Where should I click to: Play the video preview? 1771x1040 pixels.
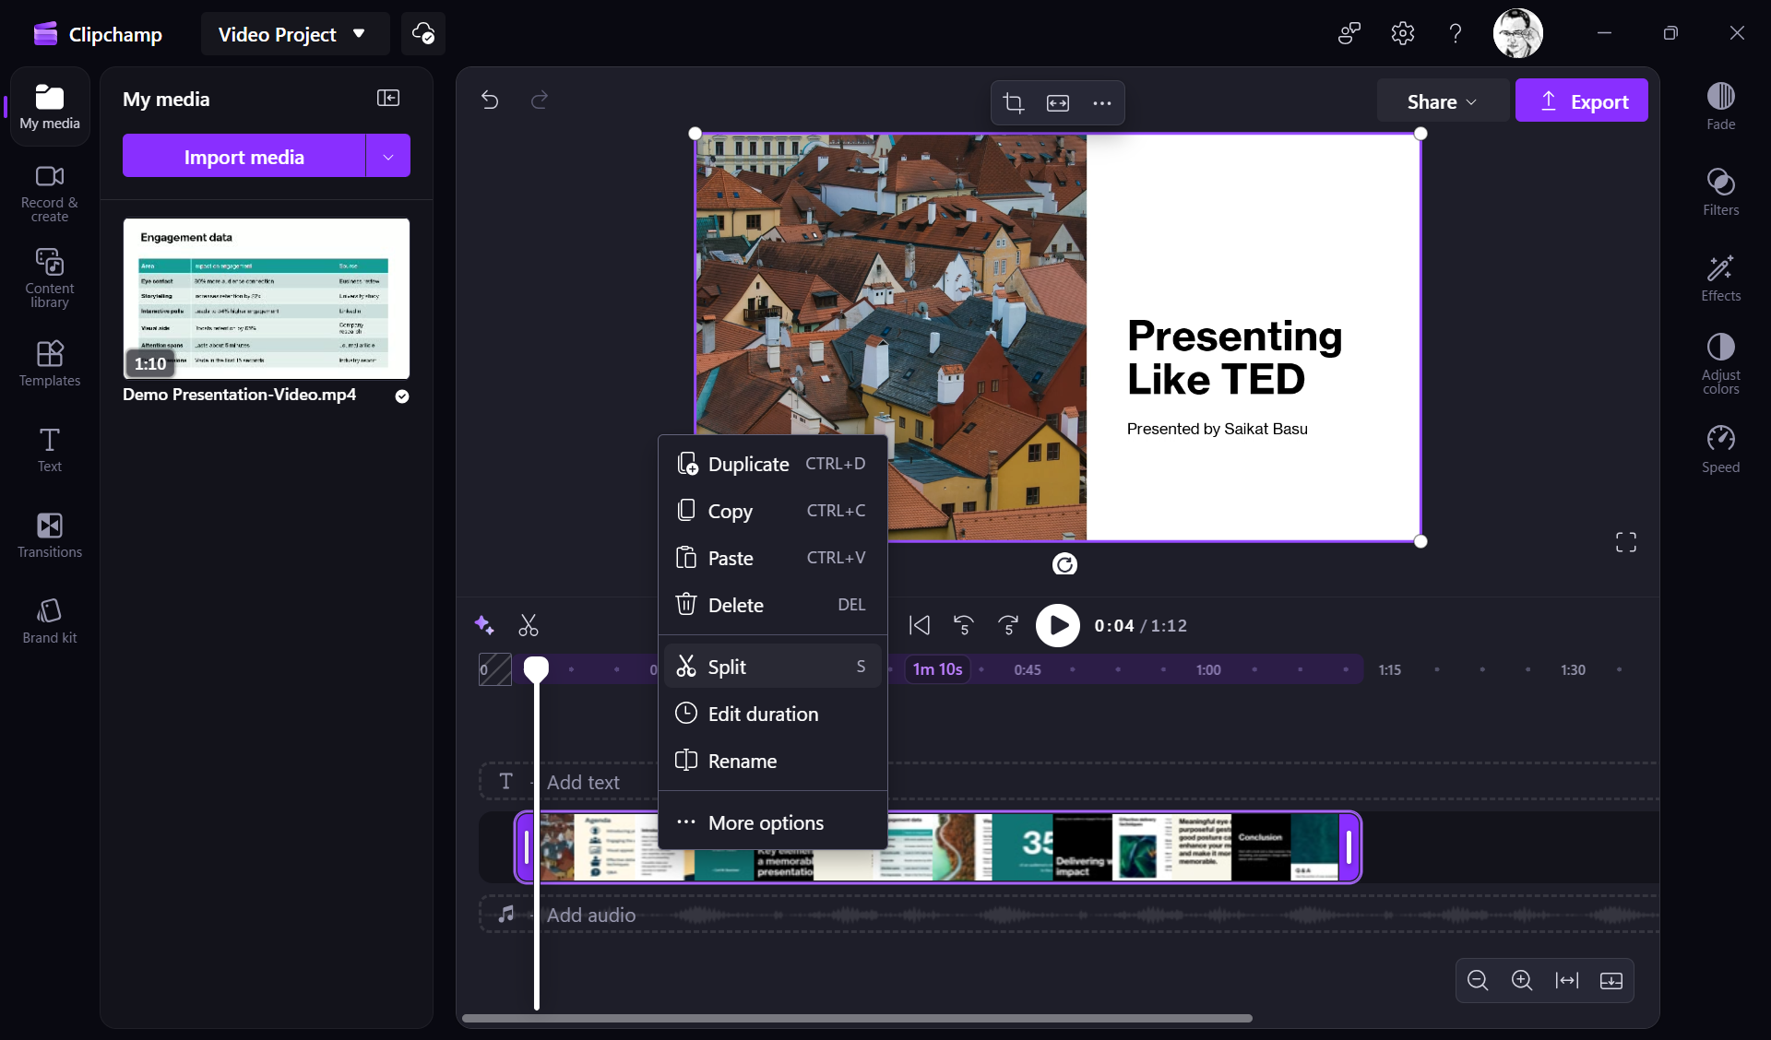pyautogui.click(x=1058, y=626)
